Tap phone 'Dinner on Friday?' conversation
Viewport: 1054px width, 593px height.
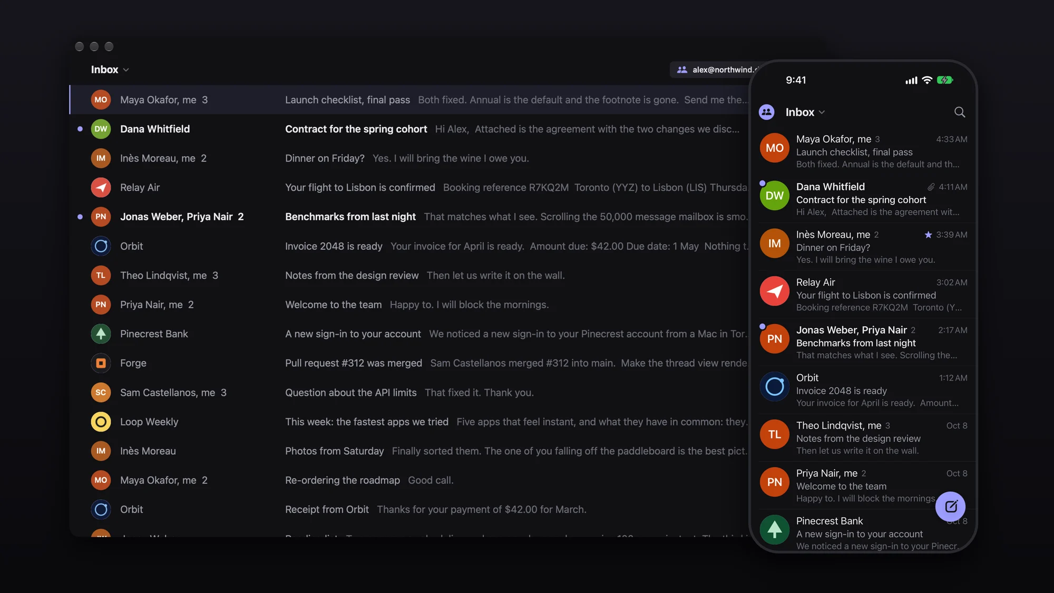point(863,247)
